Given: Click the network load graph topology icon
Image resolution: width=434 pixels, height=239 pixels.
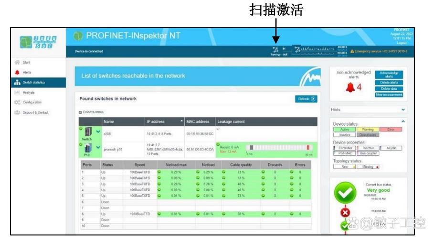Looking at the screenshot, I should coord(297,50).
